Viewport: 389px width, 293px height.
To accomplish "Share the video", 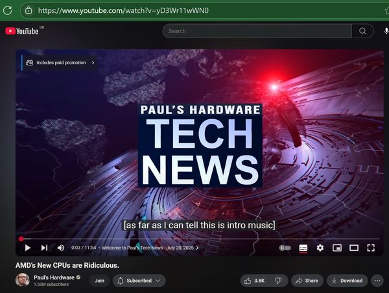I will point(307,281).
